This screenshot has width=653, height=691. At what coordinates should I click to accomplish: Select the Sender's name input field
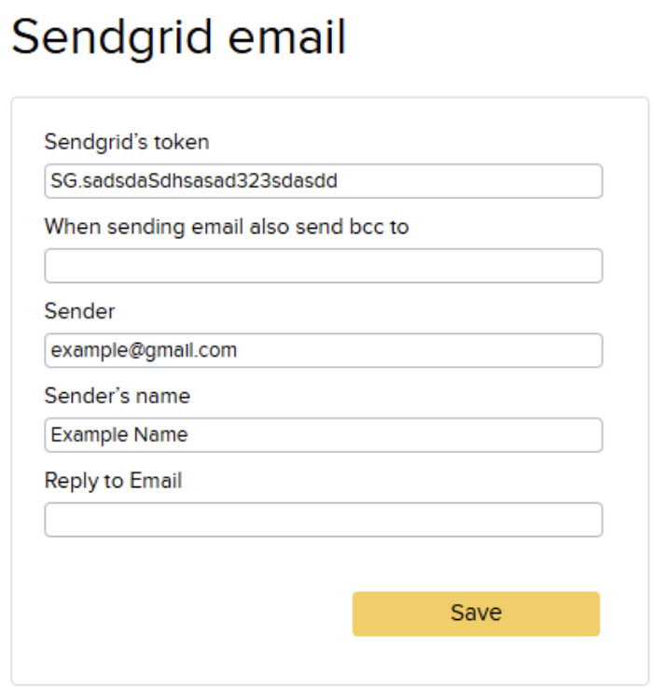[x=323, y=435]
